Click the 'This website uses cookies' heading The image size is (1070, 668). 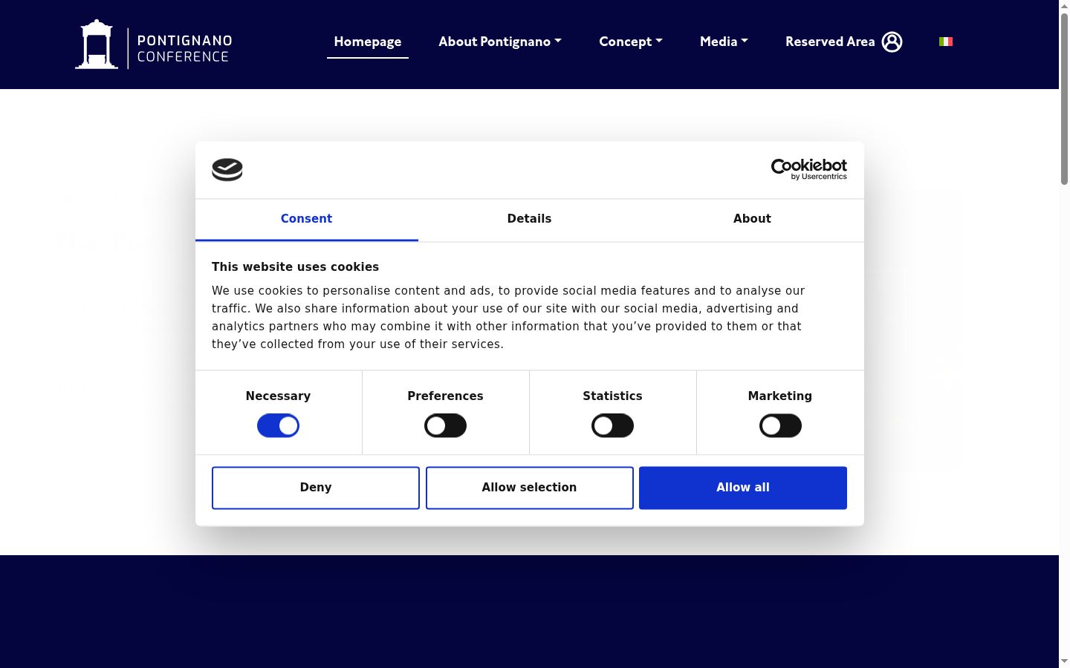tap(295, 267)
